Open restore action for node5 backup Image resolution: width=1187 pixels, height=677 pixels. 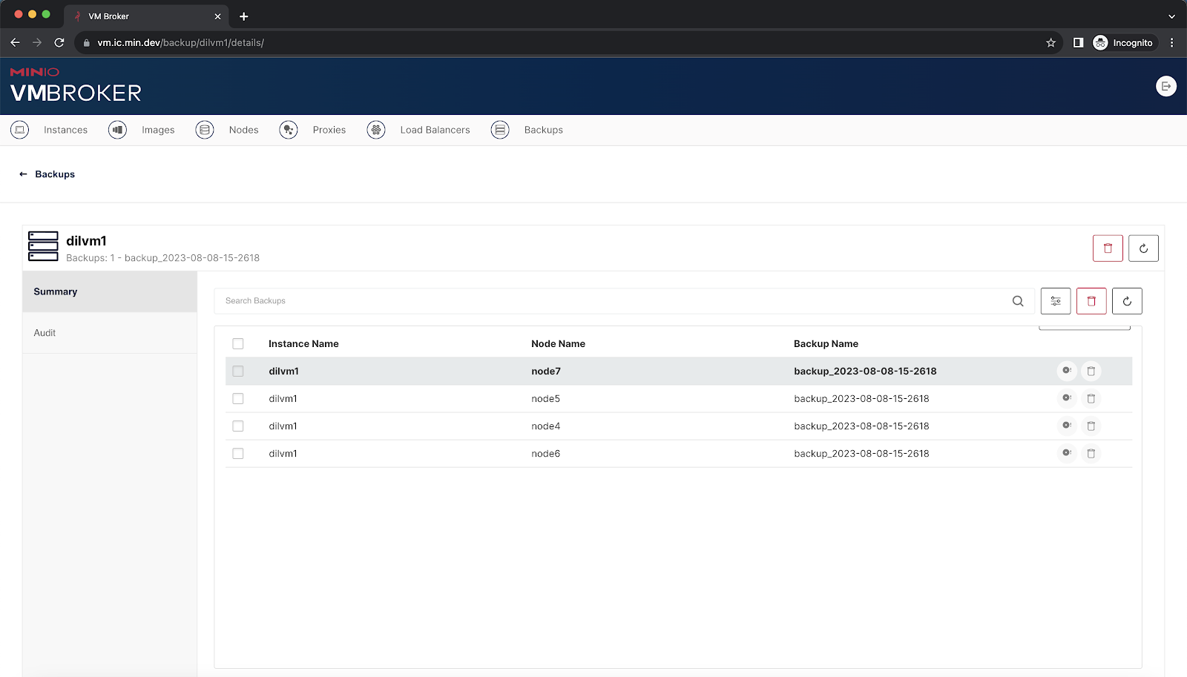pyautogui.click(x=1066, y=399)
